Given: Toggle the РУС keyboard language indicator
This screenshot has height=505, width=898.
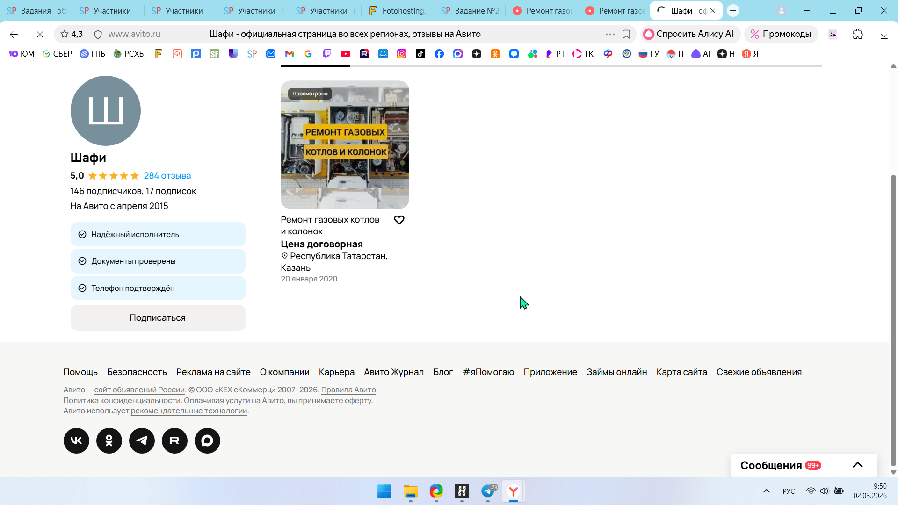Looking at the screenshot, I should [x=789, y=491].
